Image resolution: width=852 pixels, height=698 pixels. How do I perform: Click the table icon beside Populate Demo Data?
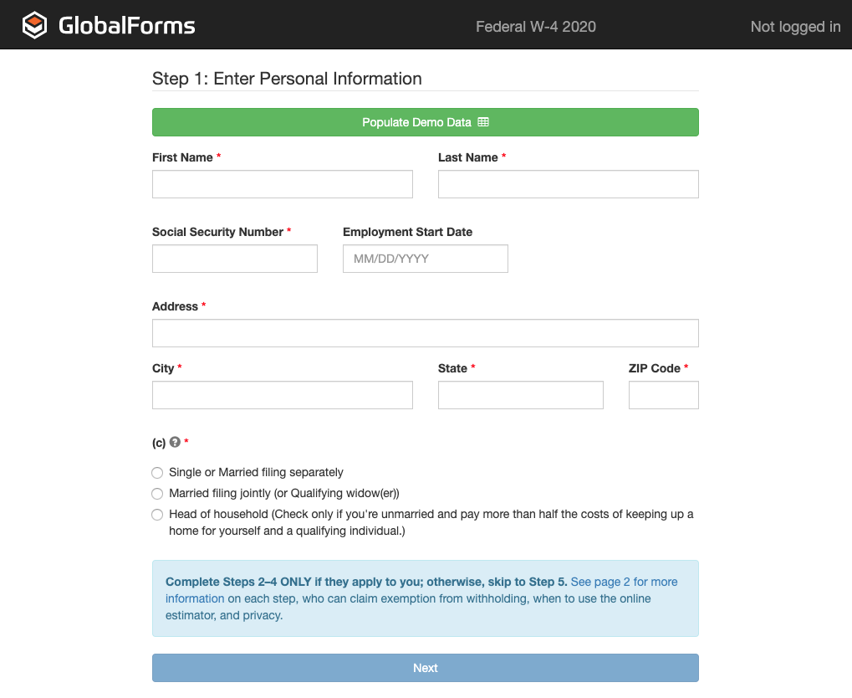click(483, 122)
